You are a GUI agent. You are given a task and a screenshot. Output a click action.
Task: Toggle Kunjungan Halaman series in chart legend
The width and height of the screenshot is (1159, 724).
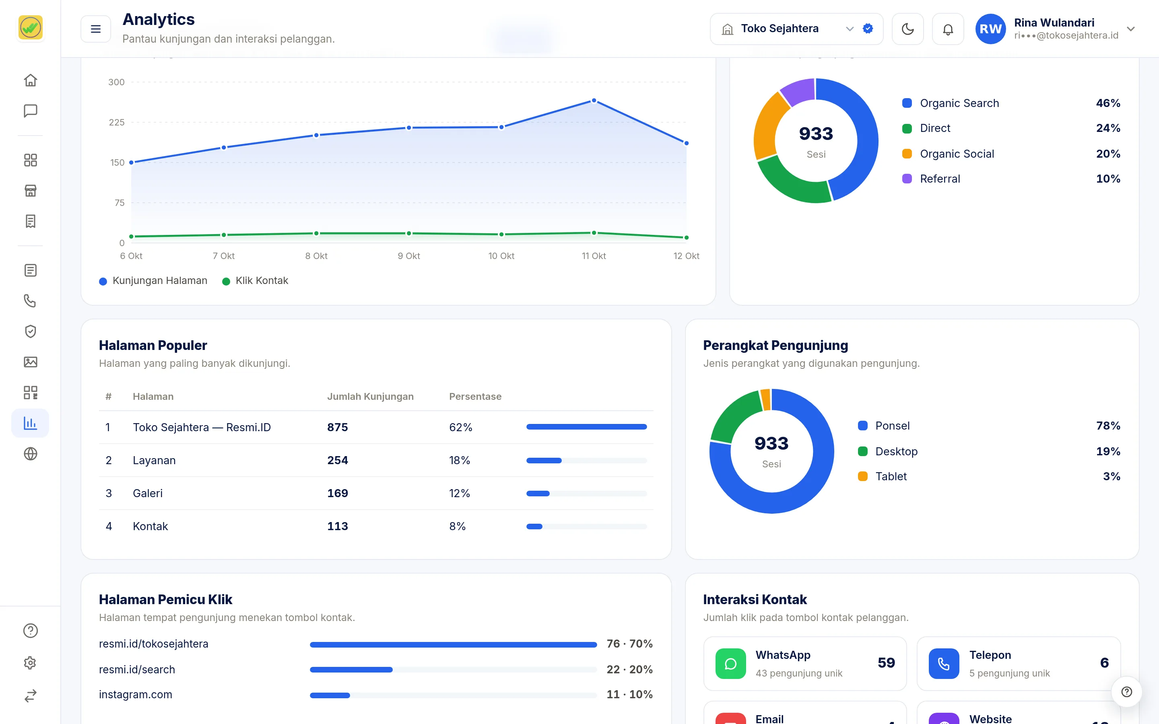(x=153, y=281)
